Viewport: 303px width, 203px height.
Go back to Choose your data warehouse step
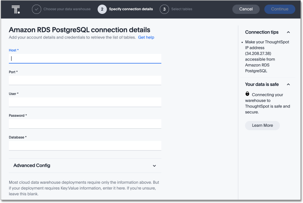click(x=67, y=9)
